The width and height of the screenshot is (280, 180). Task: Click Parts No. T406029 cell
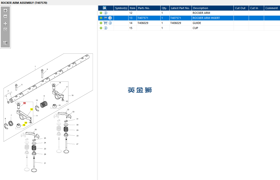click(148, 23)
